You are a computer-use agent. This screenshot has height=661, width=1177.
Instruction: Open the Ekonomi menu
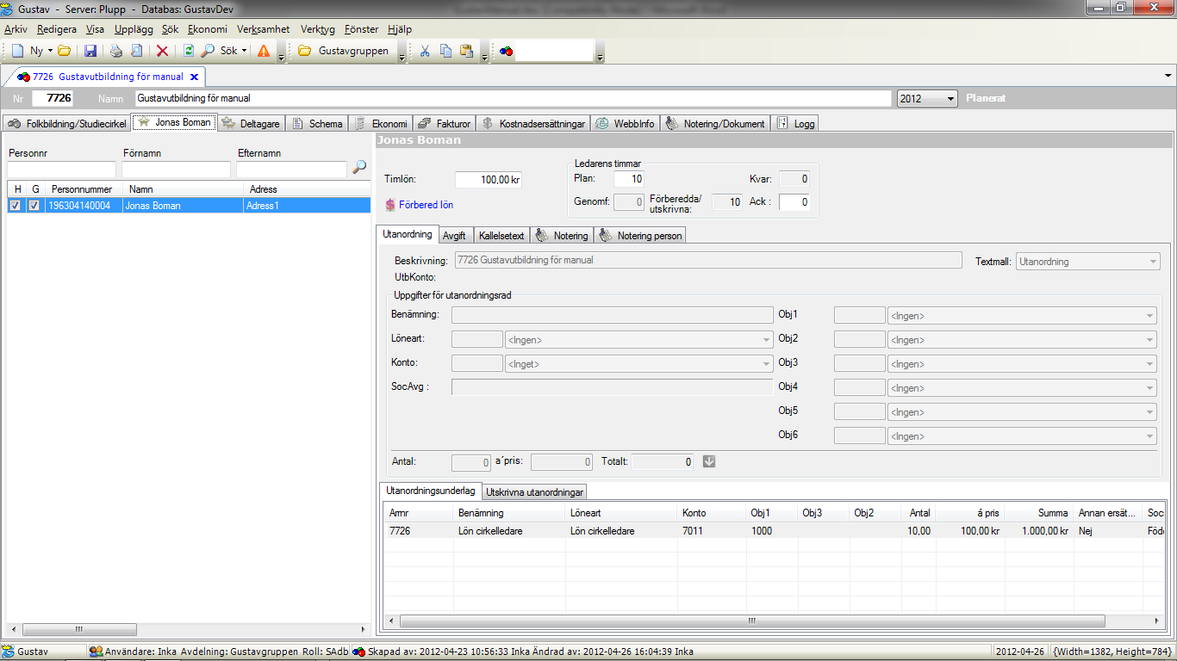[208, 28]
